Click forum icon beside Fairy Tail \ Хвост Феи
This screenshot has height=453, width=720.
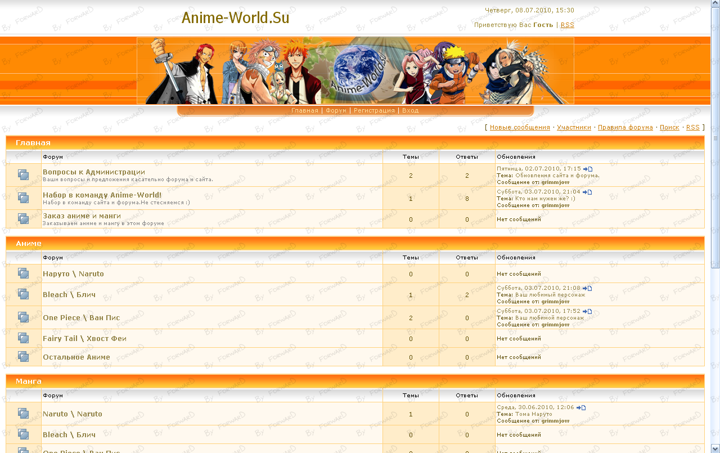tap(23, 338)
